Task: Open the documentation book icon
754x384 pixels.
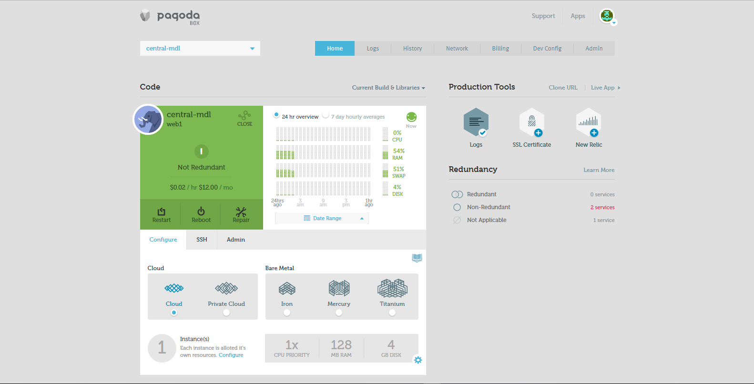Action: 417,258
